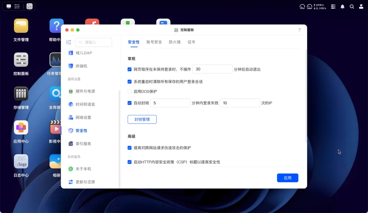
Task: Toggle 启动HTTP内容安全政策 (CSP) checkbox
Action: (x=129, y=162)
